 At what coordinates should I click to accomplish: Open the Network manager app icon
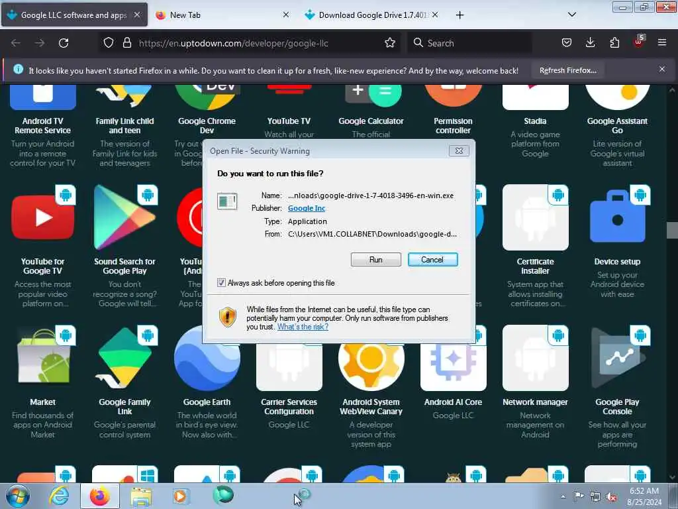click(535, 359)
